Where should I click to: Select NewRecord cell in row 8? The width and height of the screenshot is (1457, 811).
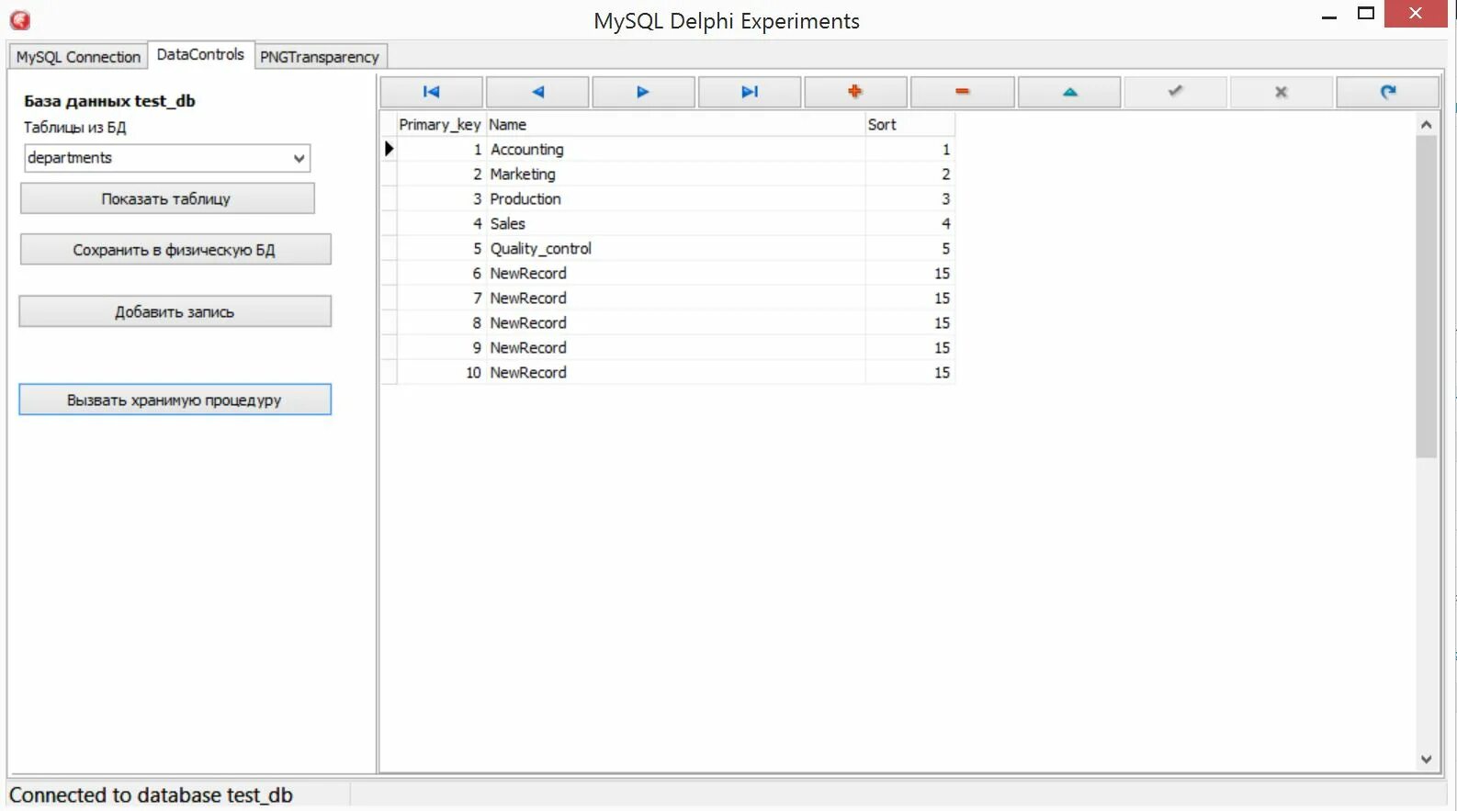click(675, 322)
